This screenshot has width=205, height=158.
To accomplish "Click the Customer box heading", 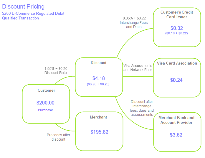I will click(x=47, y=90).
